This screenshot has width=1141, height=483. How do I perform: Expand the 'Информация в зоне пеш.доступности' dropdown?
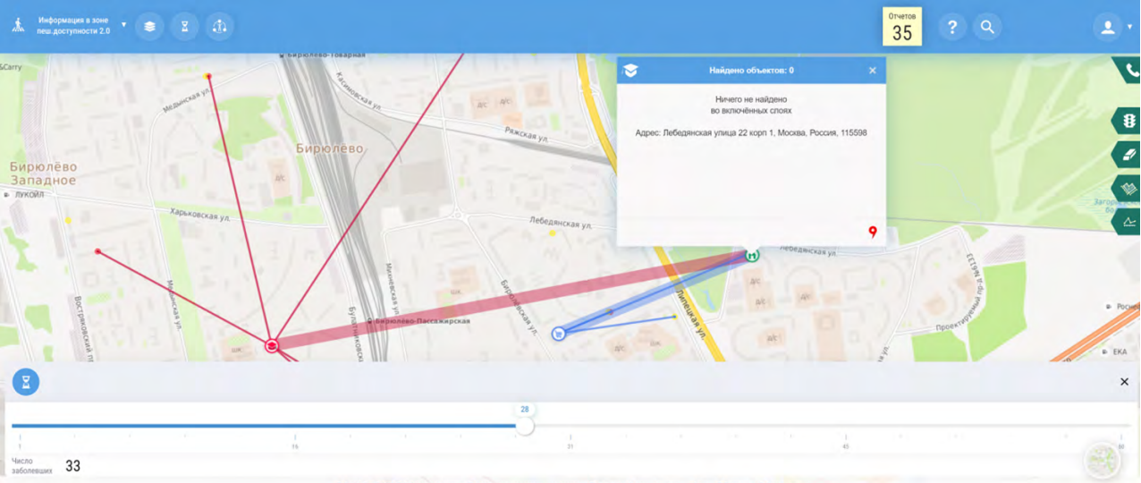coord(123,25)
